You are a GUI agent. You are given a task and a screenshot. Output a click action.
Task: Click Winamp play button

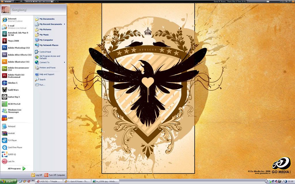pos(29,1)
